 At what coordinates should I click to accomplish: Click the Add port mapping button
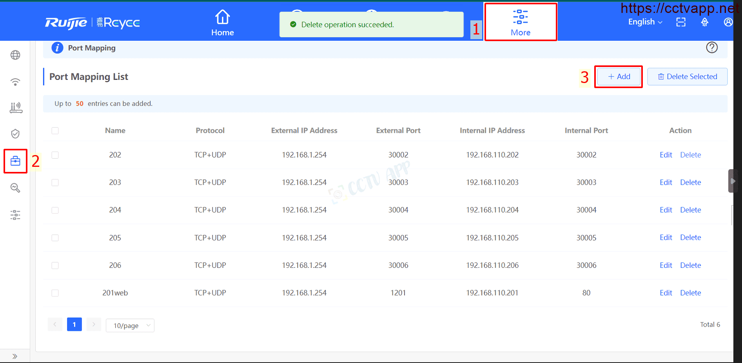click(619, 77)
